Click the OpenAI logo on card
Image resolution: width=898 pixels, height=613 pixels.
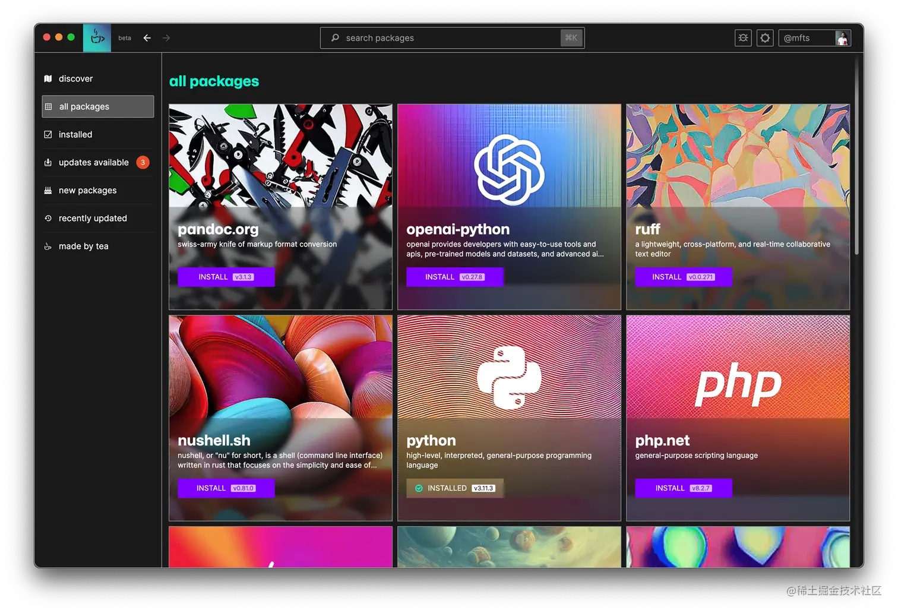tap(509, 170)
